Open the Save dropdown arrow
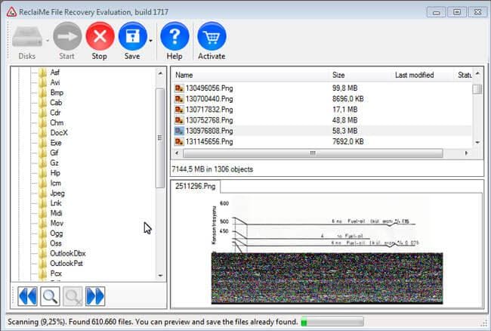Viewport: 491px width, 331px height. (151, 40)
